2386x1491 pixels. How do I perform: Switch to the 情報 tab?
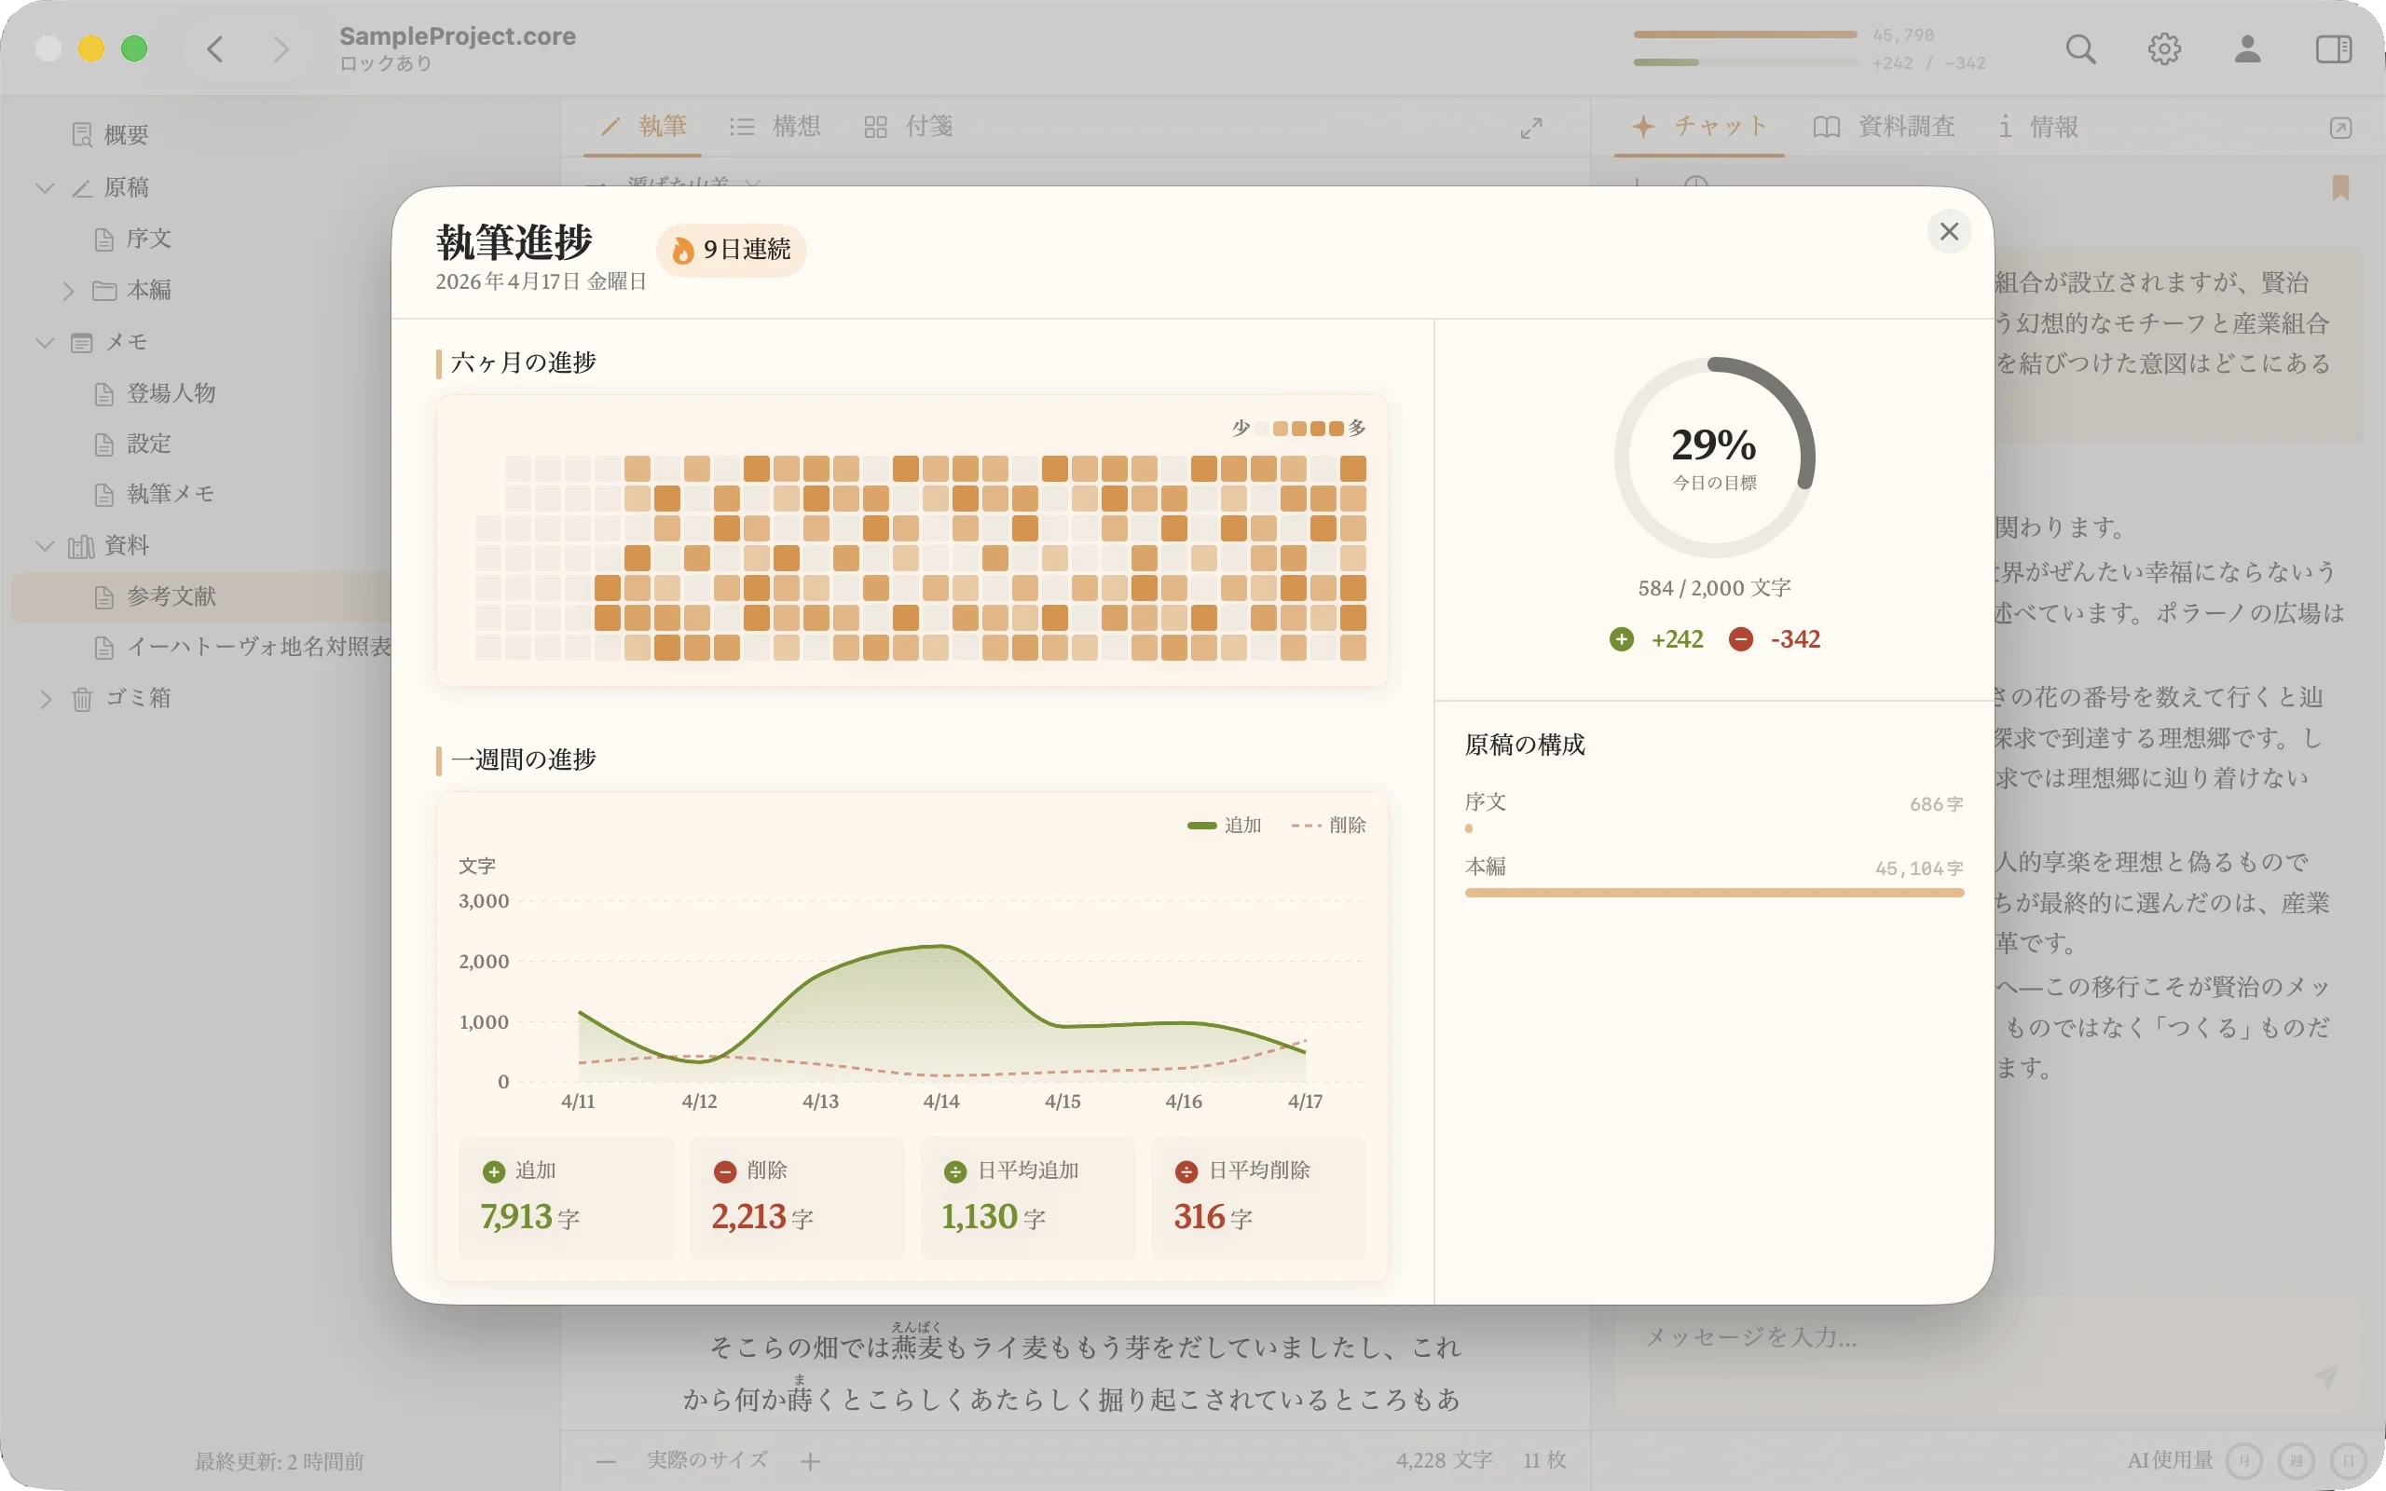pos(2038,126)
